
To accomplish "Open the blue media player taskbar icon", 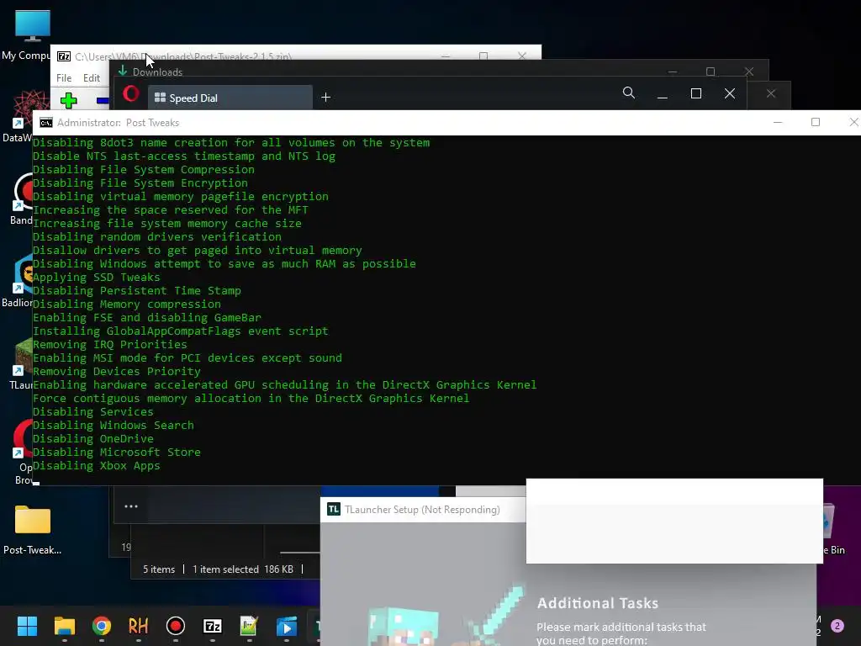I will coord(286,626).
